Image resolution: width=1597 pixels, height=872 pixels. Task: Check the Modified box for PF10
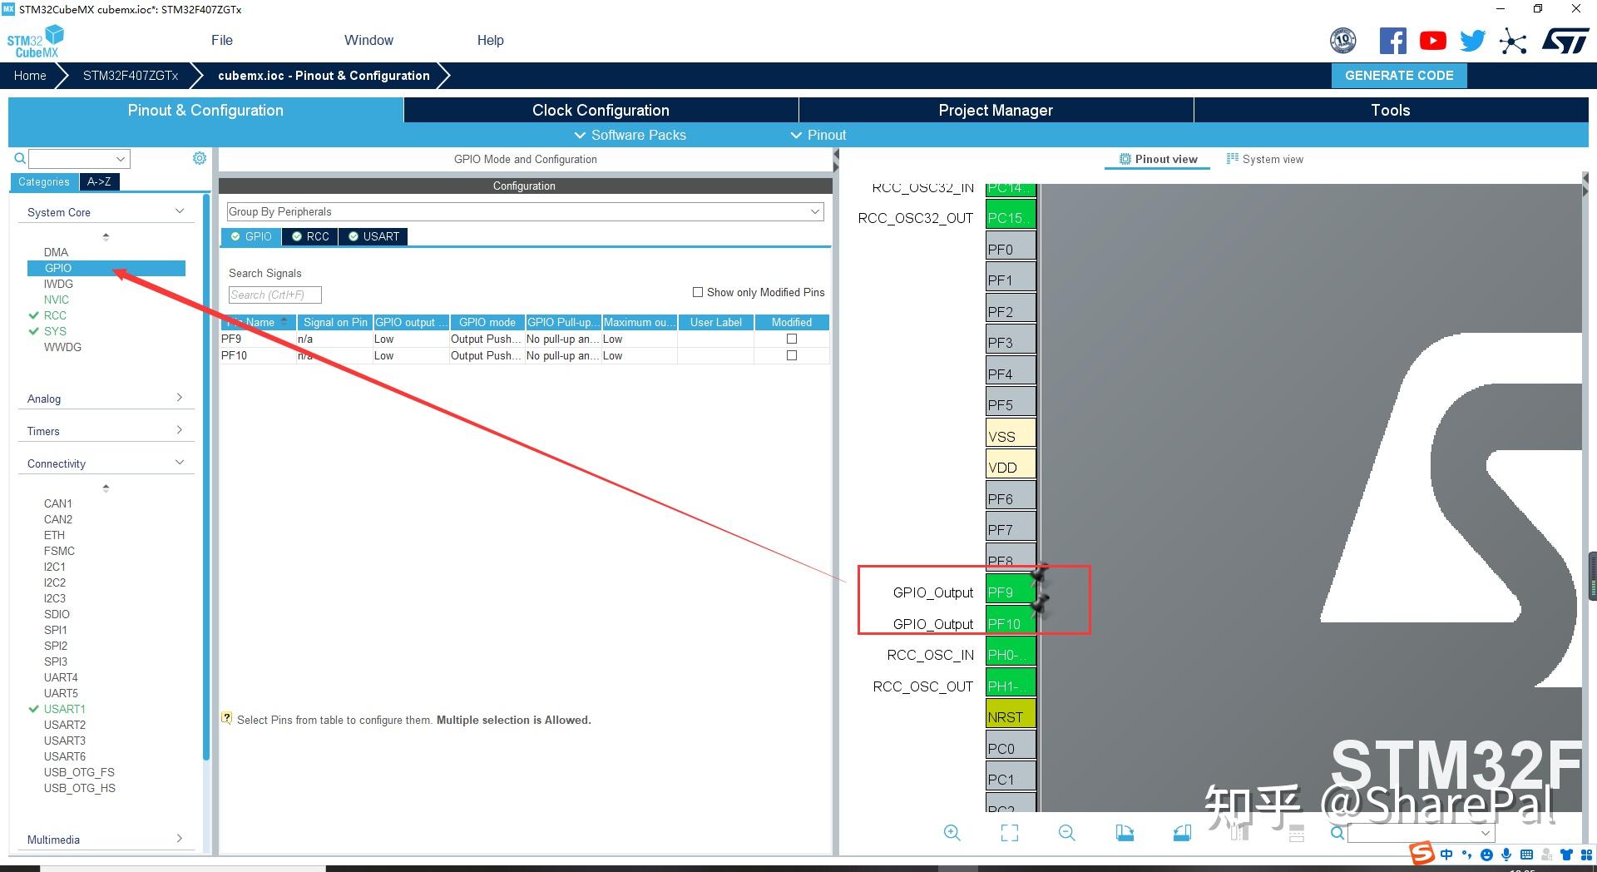(792, 355)
